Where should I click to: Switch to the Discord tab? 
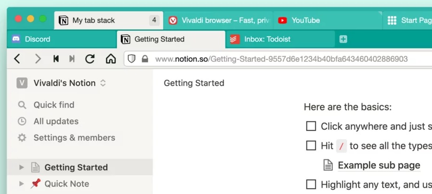click(38, 39)
